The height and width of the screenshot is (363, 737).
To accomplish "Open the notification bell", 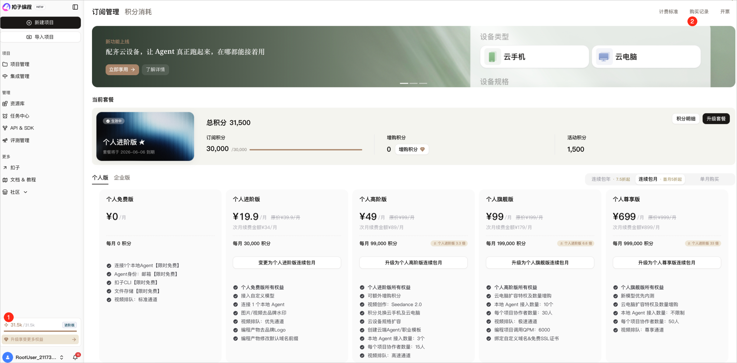I will pos(75,357).
